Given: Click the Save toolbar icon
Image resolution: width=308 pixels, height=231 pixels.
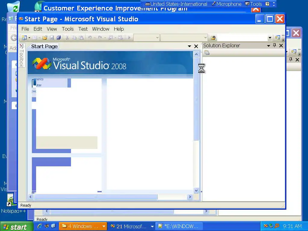Looking at the screenshot, I should (x=52, y=38).
